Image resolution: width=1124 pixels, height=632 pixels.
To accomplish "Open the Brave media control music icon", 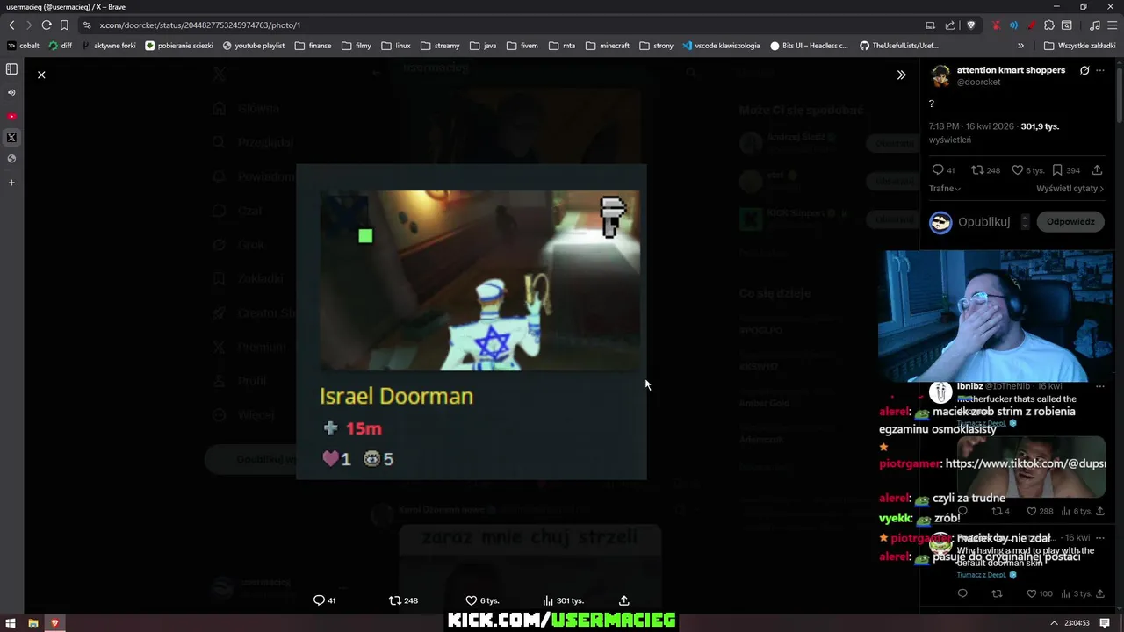I will tap(1094, 25).
